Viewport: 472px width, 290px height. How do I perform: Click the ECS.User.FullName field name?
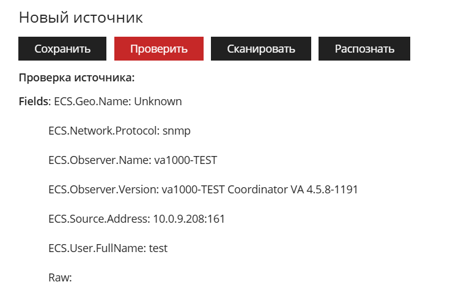pos(97,248)
